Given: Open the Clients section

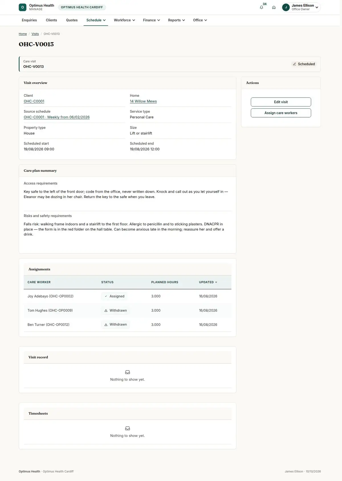Looking at the screenshot, I should 51,20.
